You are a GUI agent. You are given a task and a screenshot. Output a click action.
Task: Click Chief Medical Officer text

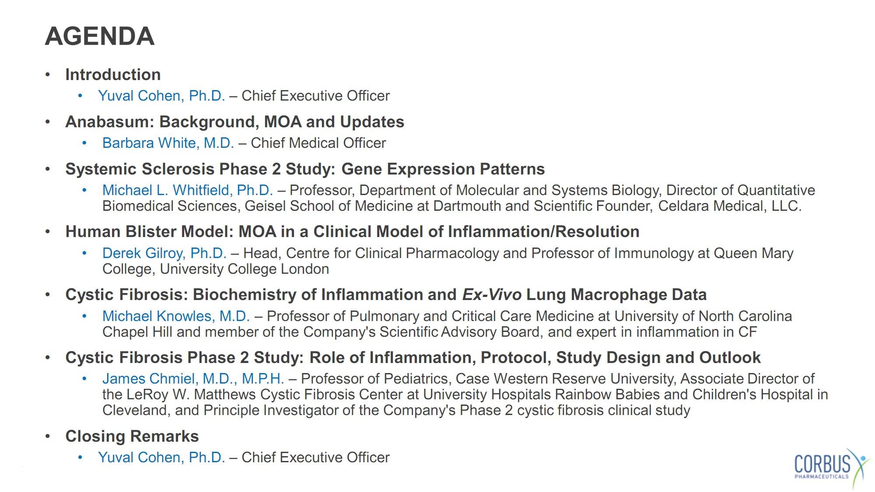point(318,143)
